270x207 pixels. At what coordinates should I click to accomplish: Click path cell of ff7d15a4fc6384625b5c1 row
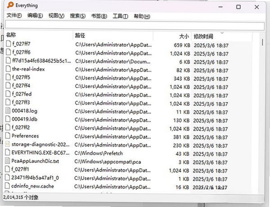[113, 62]
